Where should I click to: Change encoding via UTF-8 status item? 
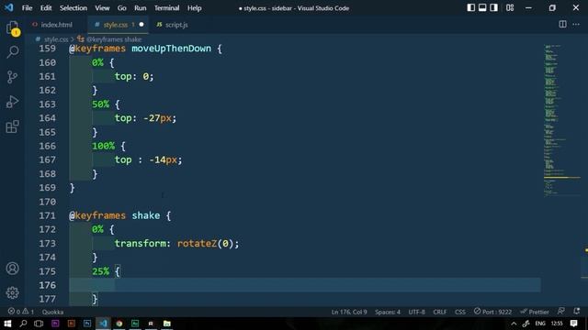(x=416, y=312)
